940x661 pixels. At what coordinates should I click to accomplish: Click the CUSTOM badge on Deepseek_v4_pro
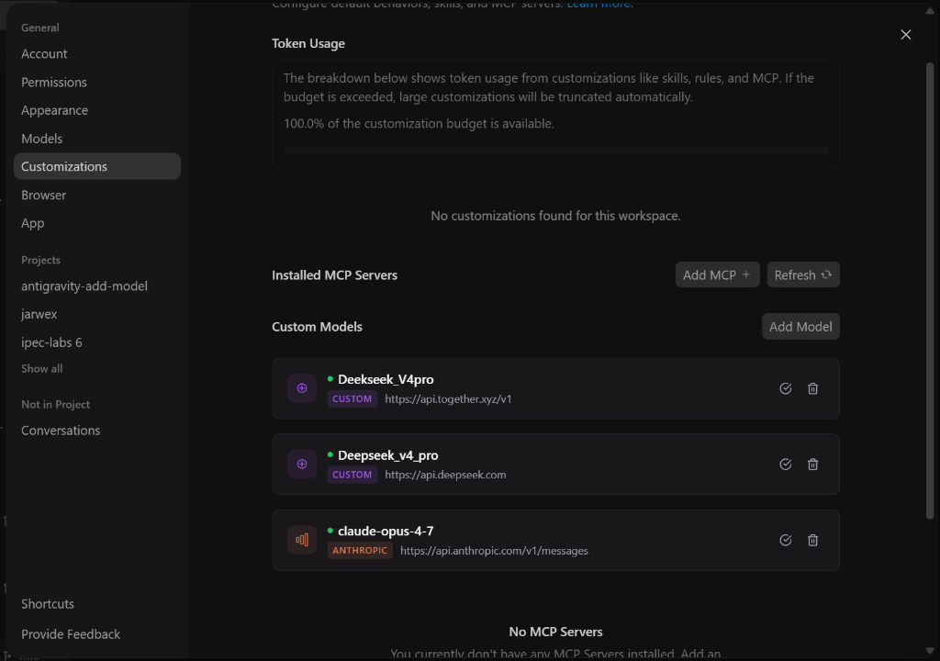[352, 475]
